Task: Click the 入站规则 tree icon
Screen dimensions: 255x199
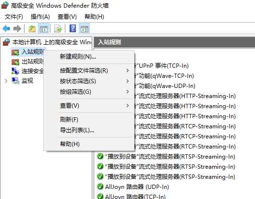Action: 15,52
